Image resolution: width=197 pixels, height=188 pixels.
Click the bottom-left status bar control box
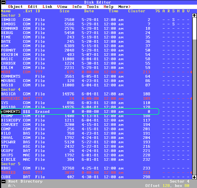coord(4,181)
